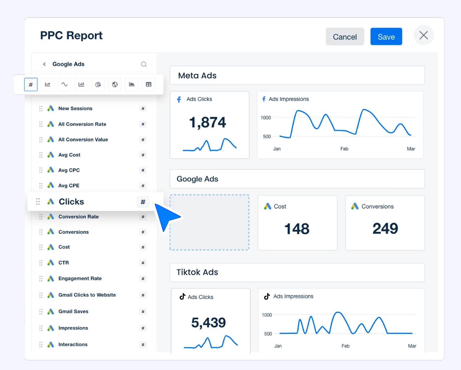Close the PPC Report dialog
461x370 pixels.
tap(423, 35)
